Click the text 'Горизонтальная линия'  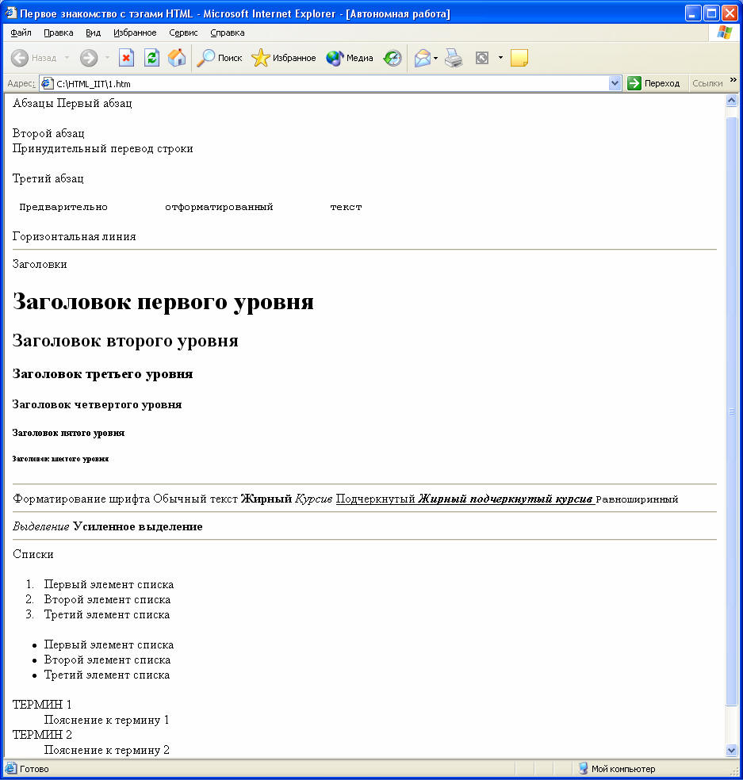75,237
